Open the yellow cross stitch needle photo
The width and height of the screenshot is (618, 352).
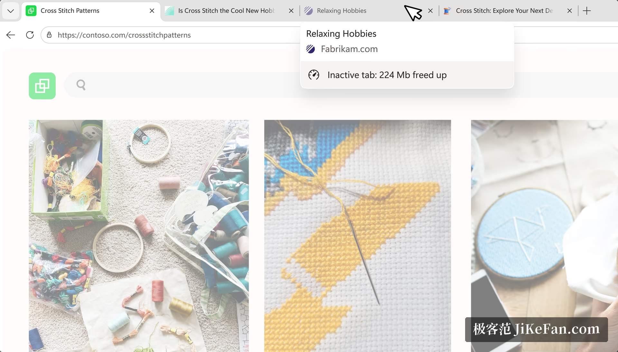click(358, 236)
